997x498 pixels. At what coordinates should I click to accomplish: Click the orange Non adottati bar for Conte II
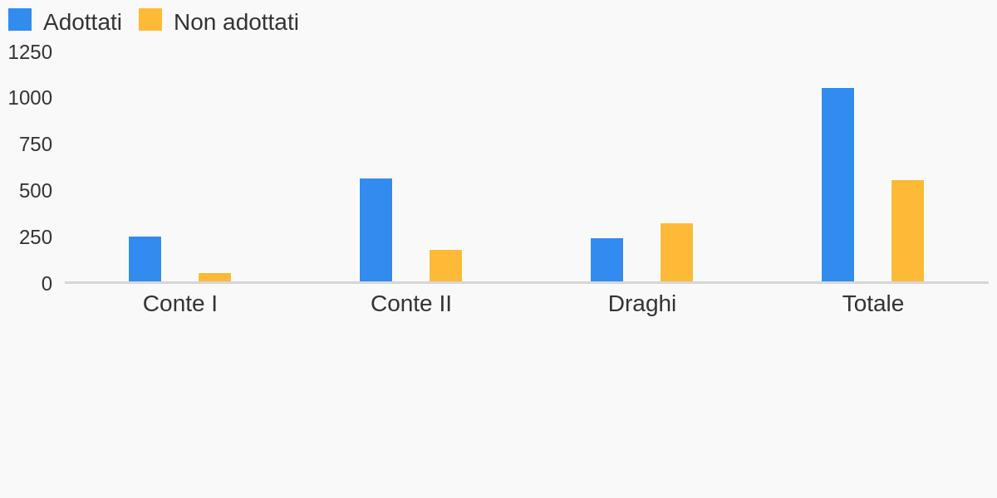[x=445, y=266]
